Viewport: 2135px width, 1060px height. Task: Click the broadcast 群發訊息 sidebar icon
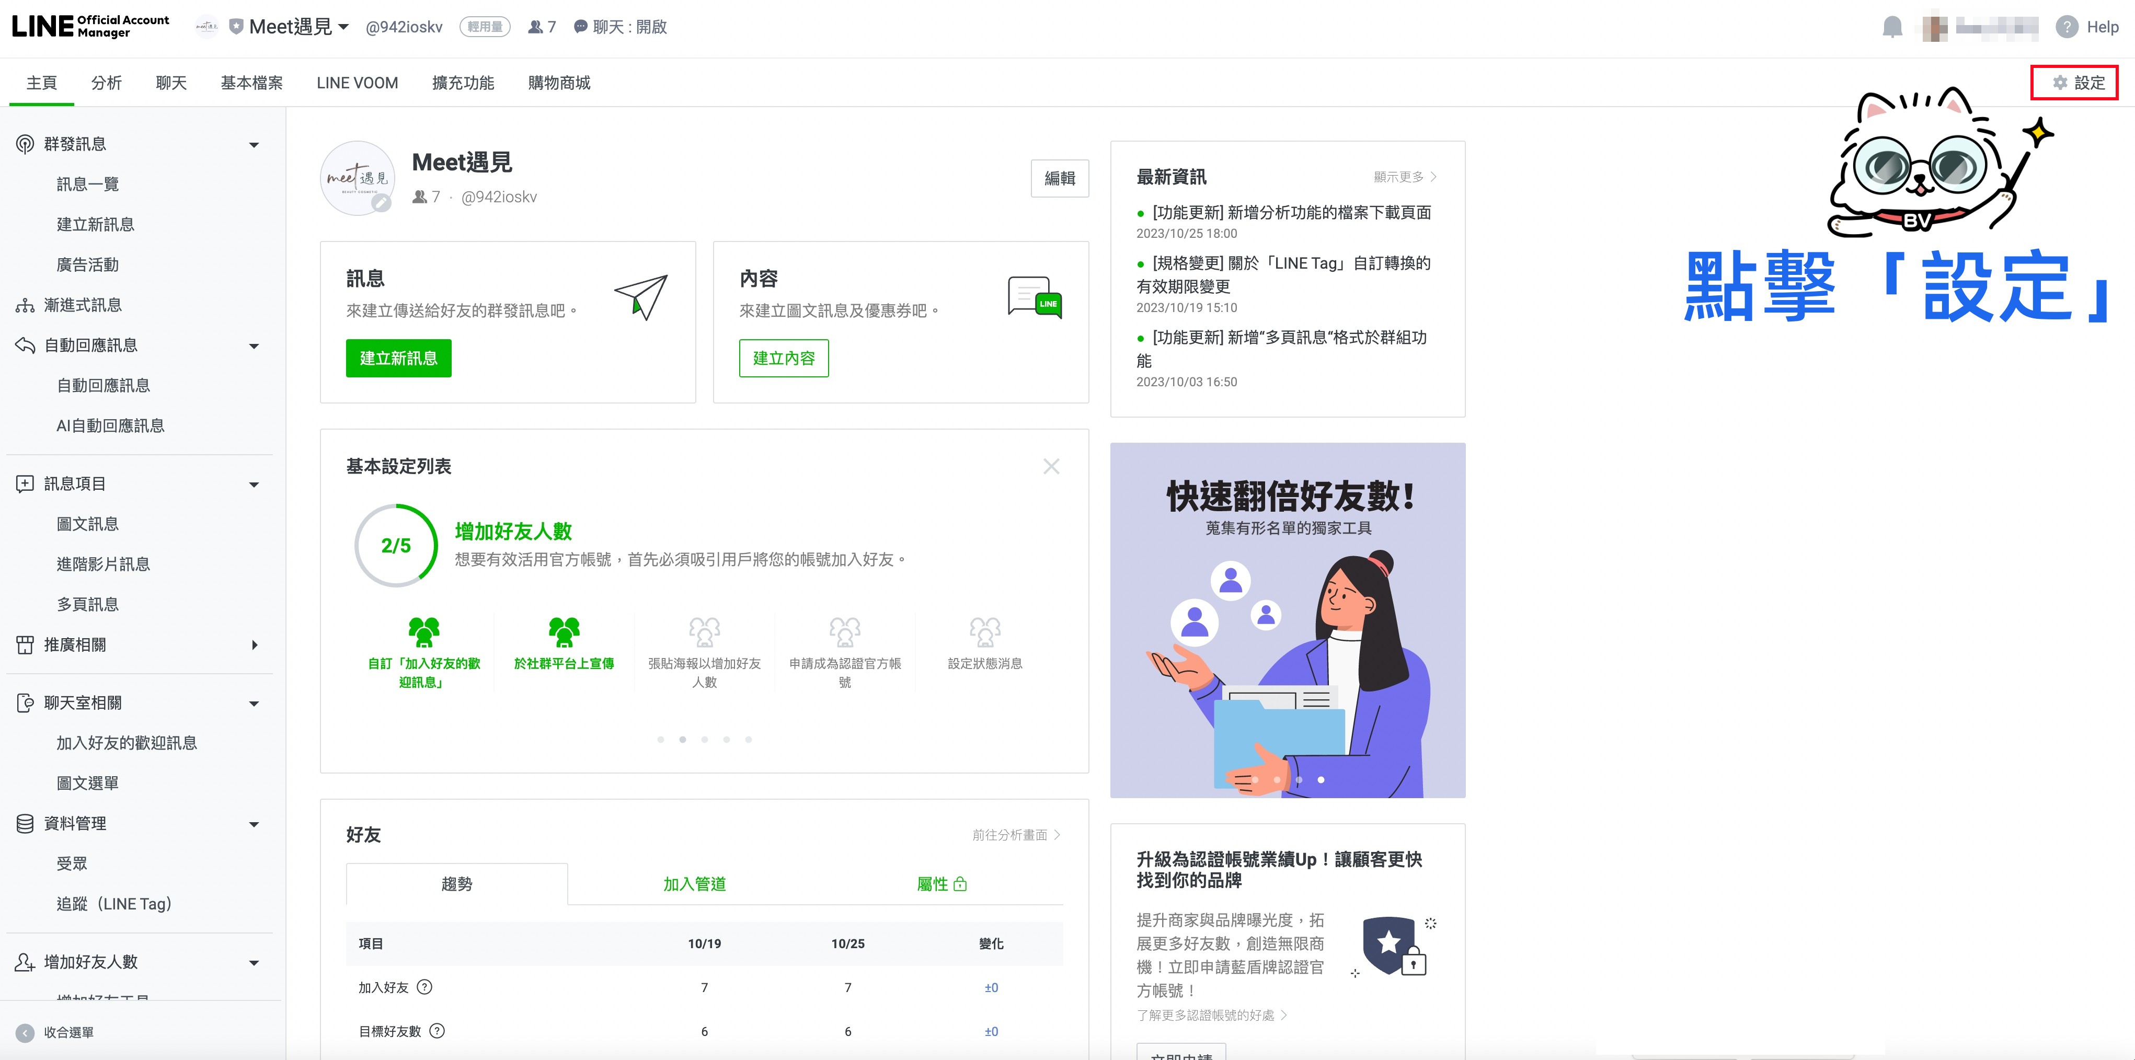[x=25, y=144]
